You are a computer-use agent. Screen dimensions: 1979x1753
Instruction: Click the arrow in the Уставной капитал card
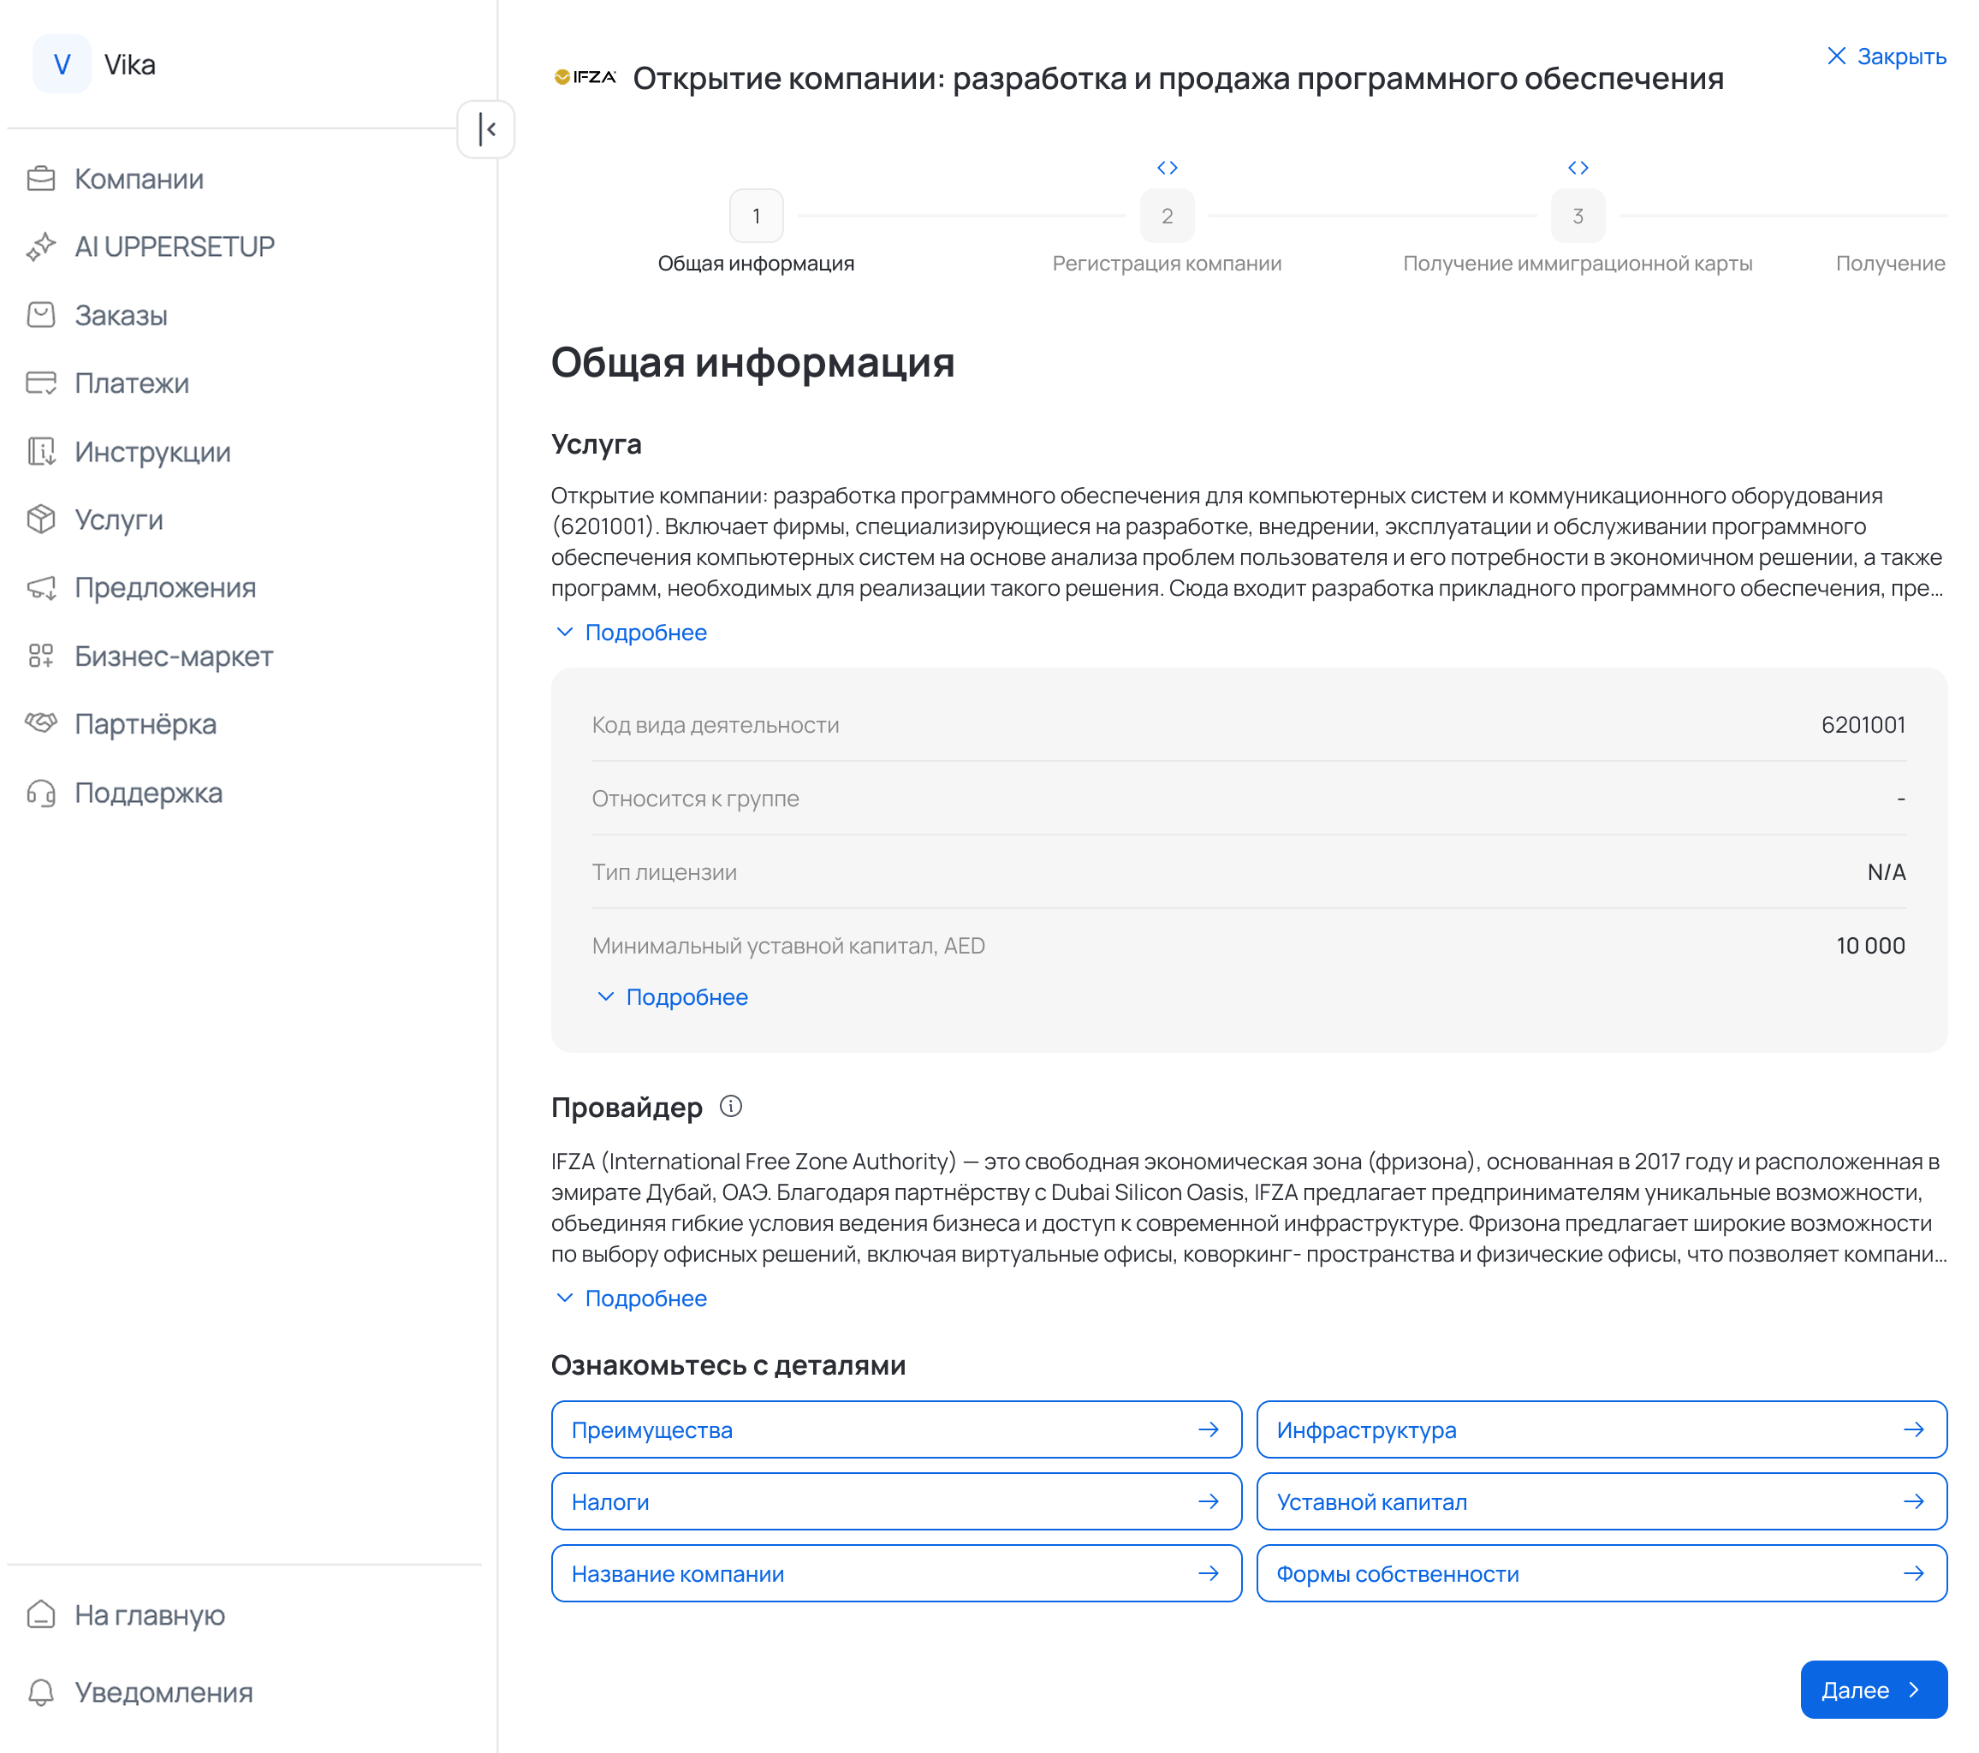(1913, 1501)
